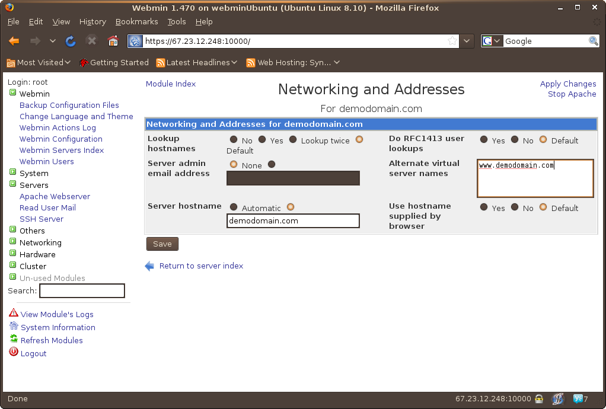This screenshot has width=606, height=409.
Task: Expand the Networking category
Action: coord(13,241)
